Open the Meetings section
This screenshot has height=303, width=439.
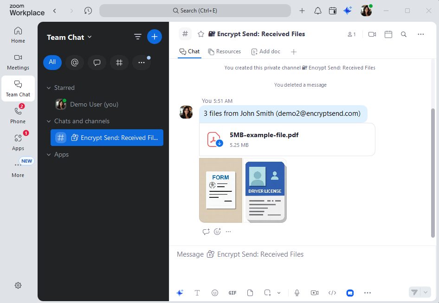click(x=18, y=62)
